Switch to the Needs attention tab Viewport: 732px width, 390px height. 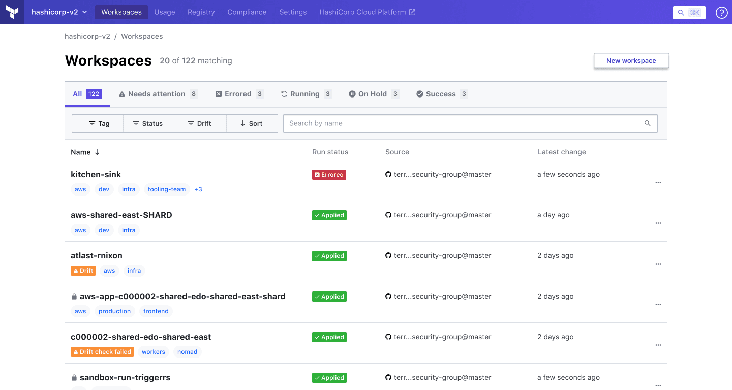click(157, 94)
